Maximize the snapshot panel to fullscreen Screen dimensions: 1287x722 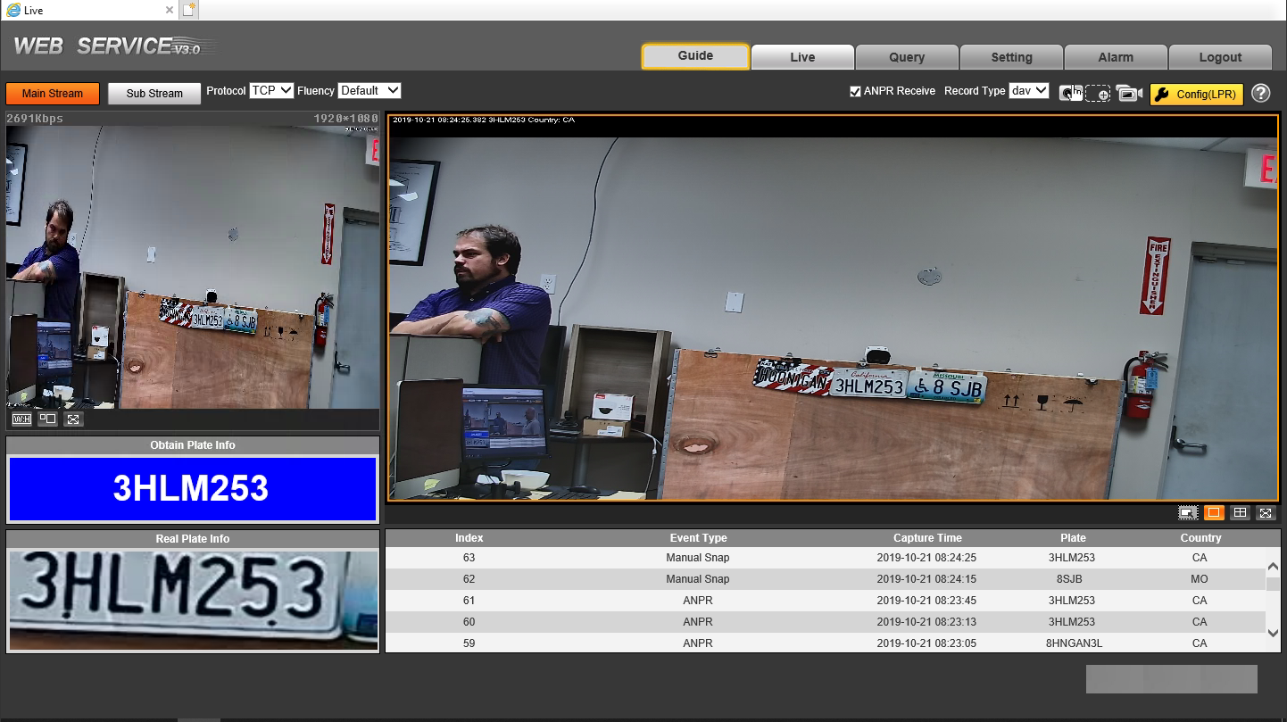pos(1266,512)
